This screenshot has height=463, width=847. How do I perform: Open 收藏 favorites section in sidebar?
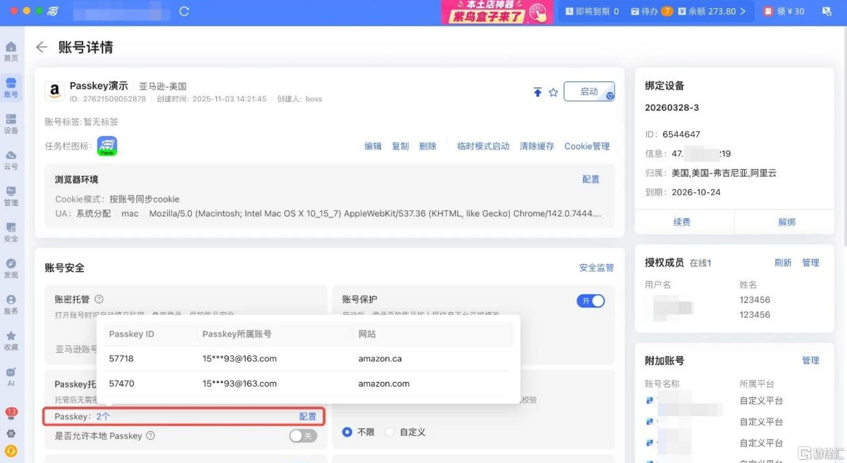pos(11,341)
